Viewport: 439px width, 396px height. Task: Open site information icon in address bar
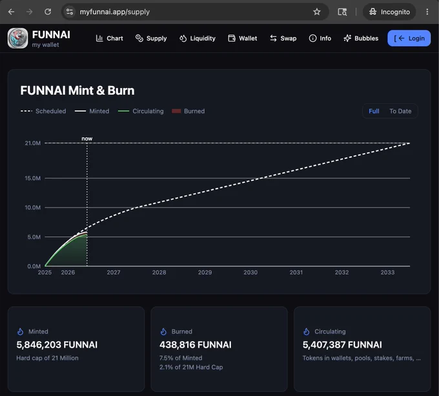point(70,12)
